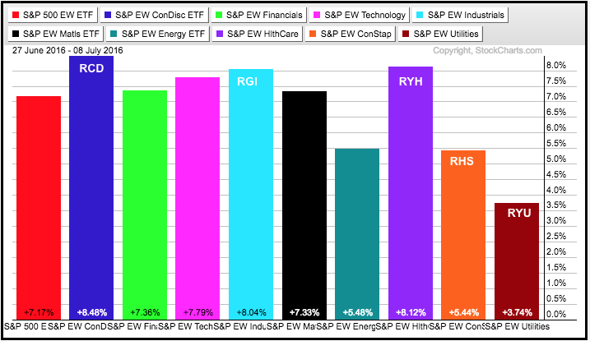Click the black Materials bar
The height and width of the screenshot is (341, 590).
coord(304,204)
